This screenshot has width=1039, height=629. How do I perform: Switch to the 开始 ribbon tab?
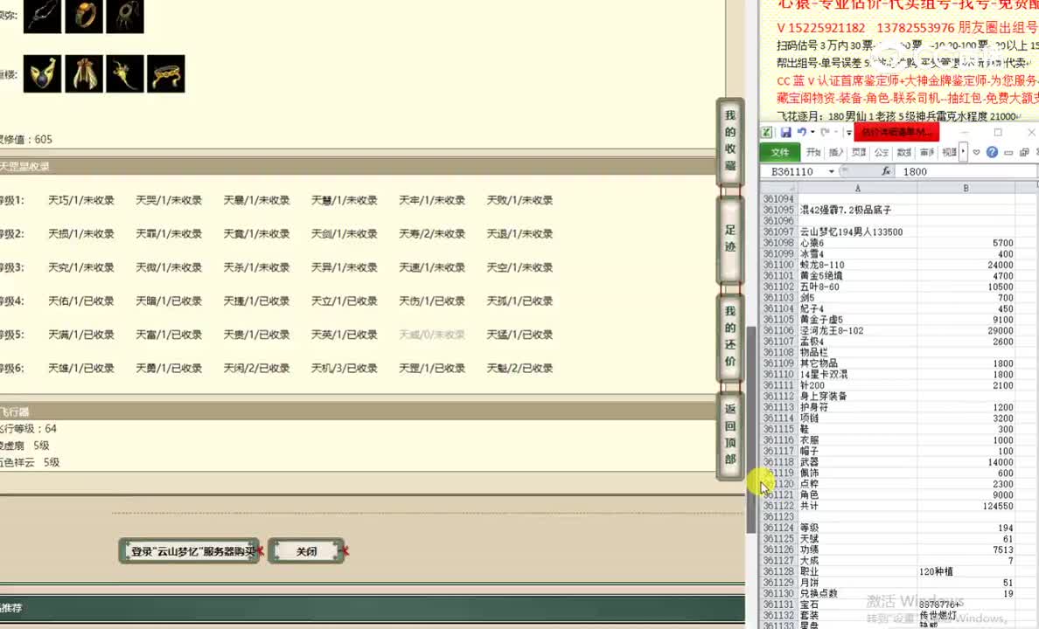point(813,152)
